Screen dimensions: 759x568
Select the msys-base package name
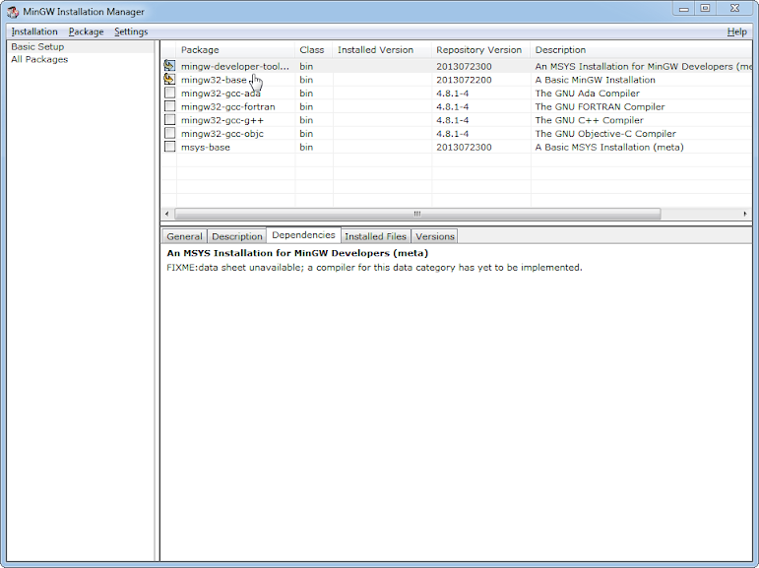(205, 148)
